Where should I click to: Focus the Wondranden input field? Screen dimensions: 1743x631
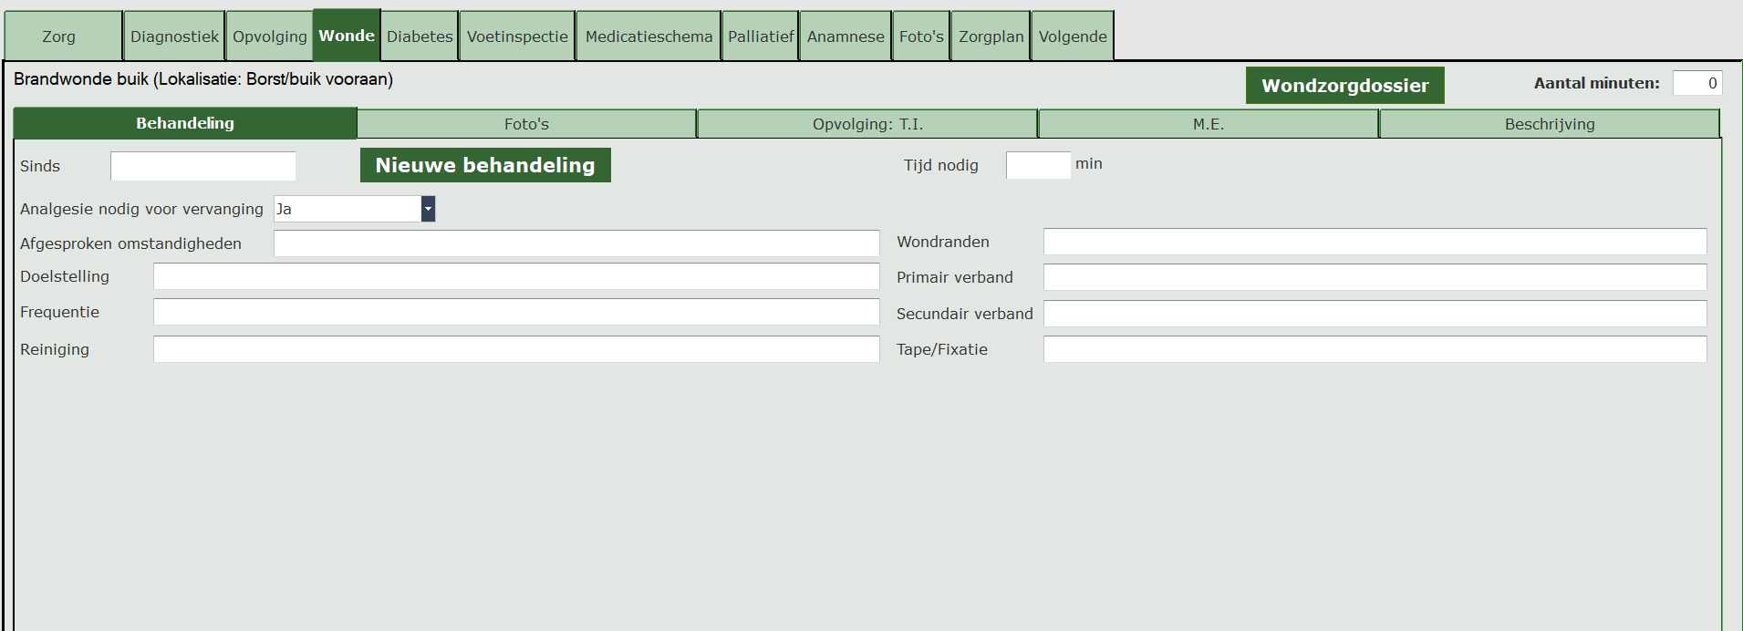point(1374,242)
